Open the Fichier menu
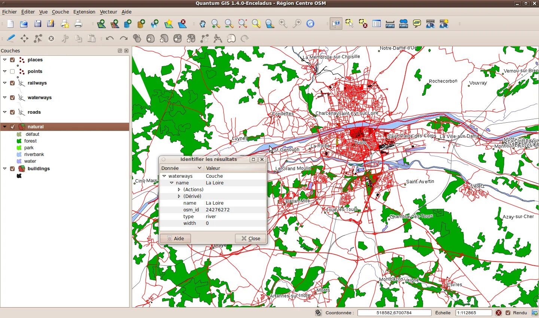Screen dimensions: 539x318 [9, 12]
